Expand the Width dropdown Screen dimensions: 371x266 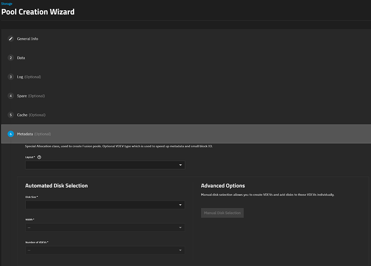tap(105, 227)
